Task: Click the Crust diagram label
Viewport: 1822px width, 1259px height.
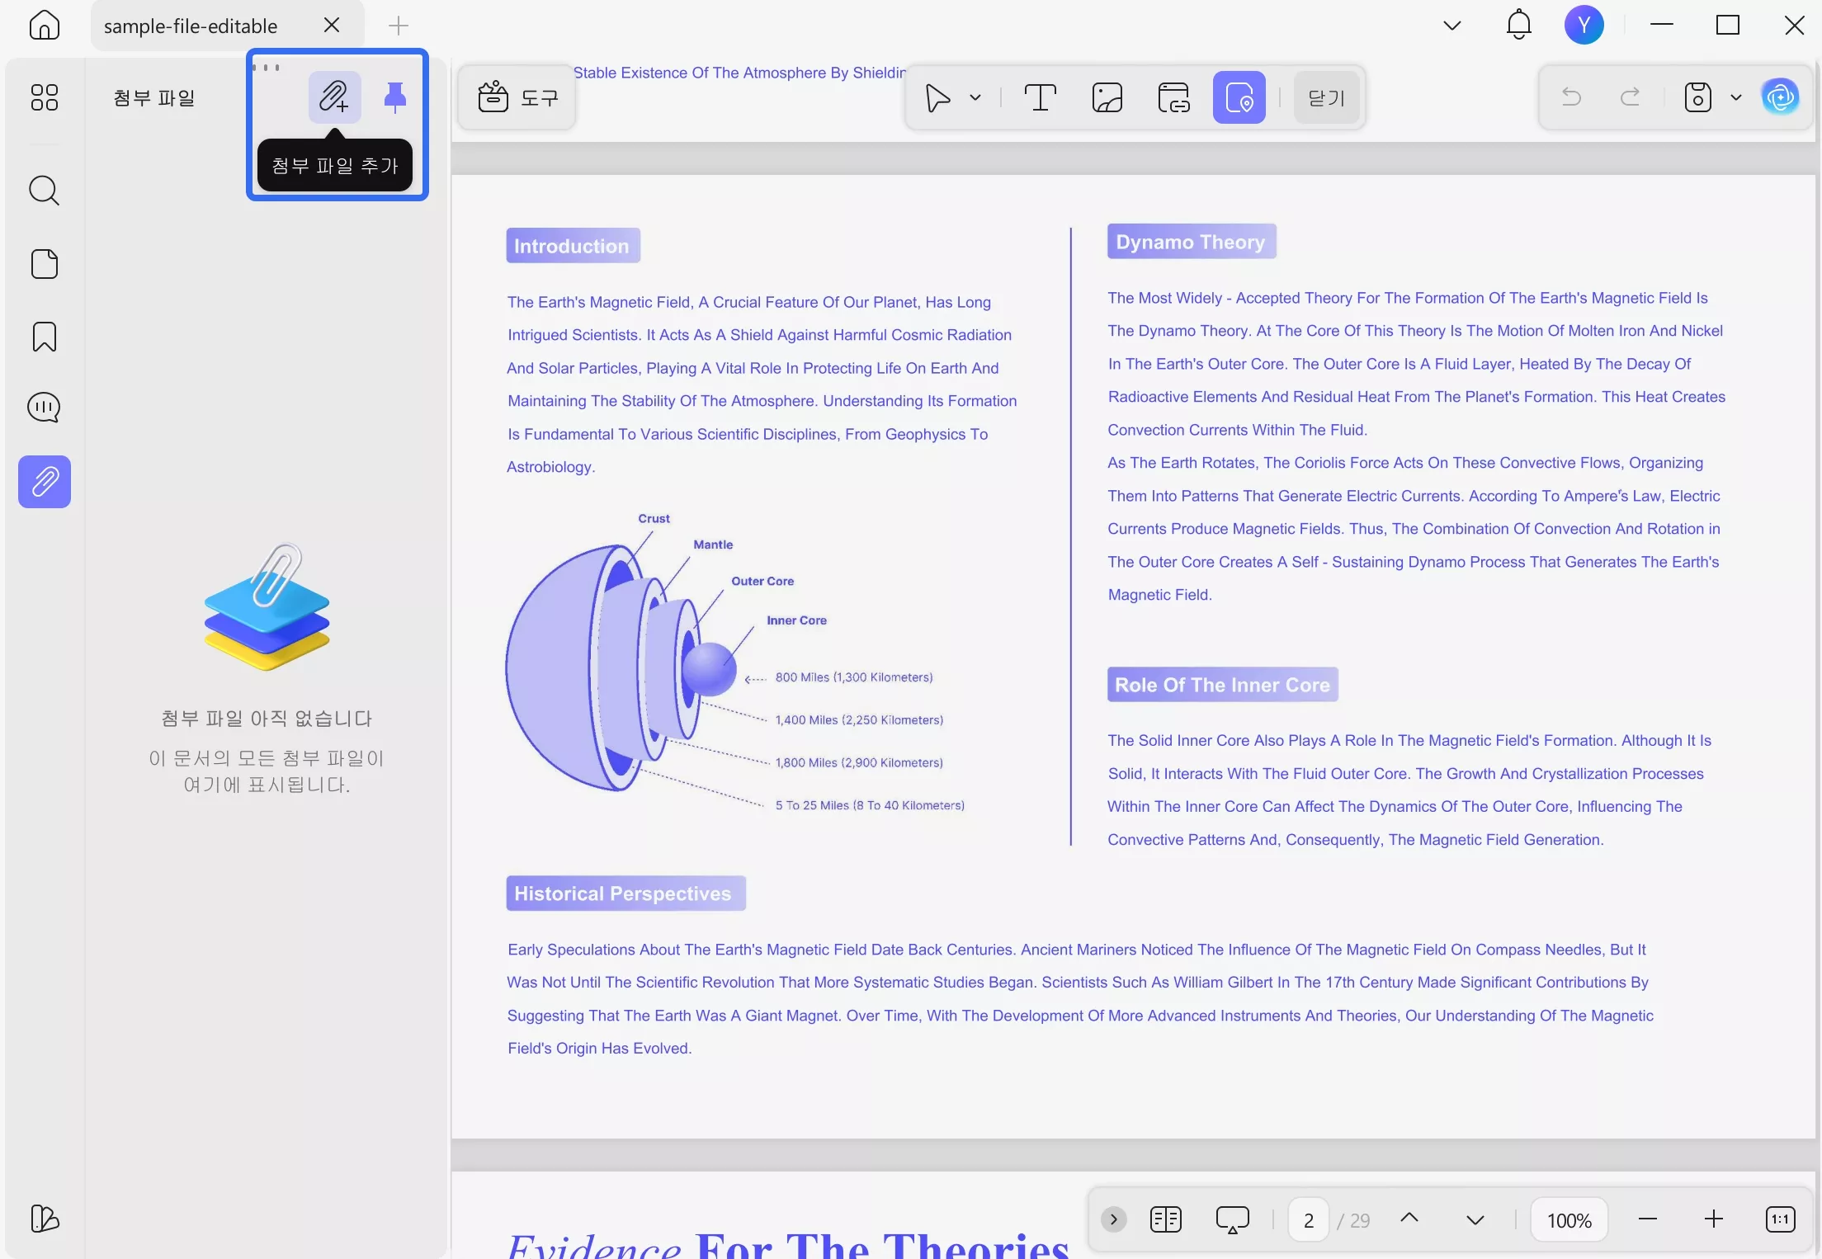Action: click(x=654, y=519)
